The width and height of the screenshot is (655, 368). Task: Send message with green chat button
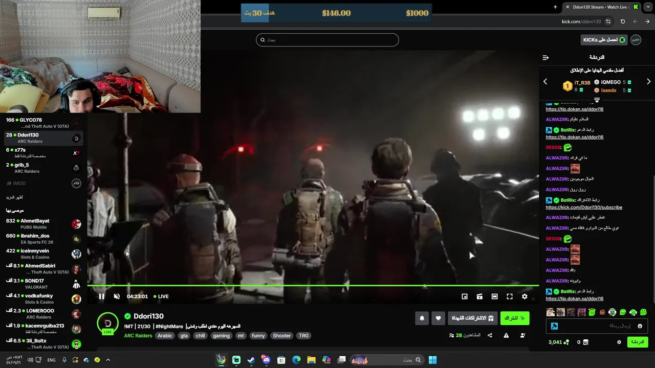638,342
